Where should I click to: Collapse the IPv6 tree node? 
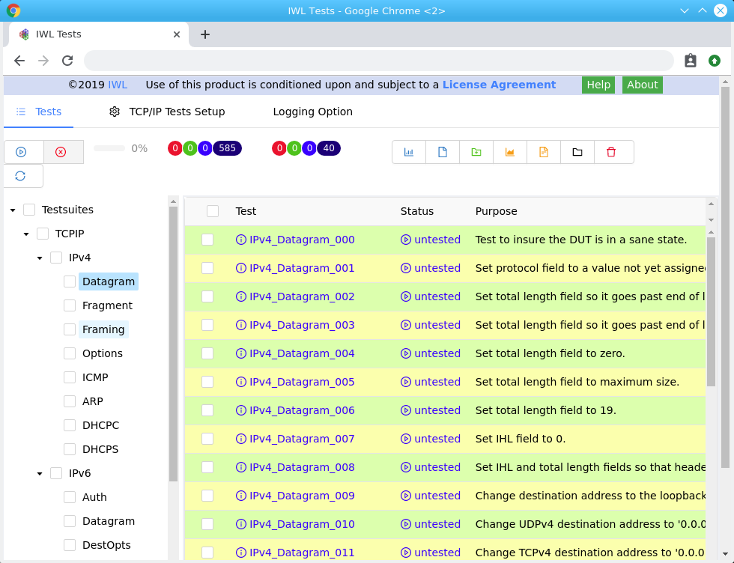click(39, 472)
